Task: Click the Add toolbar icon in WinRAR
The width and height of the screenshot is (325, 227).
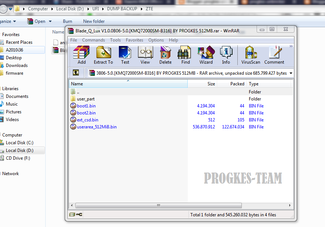Action: [81, 55]
